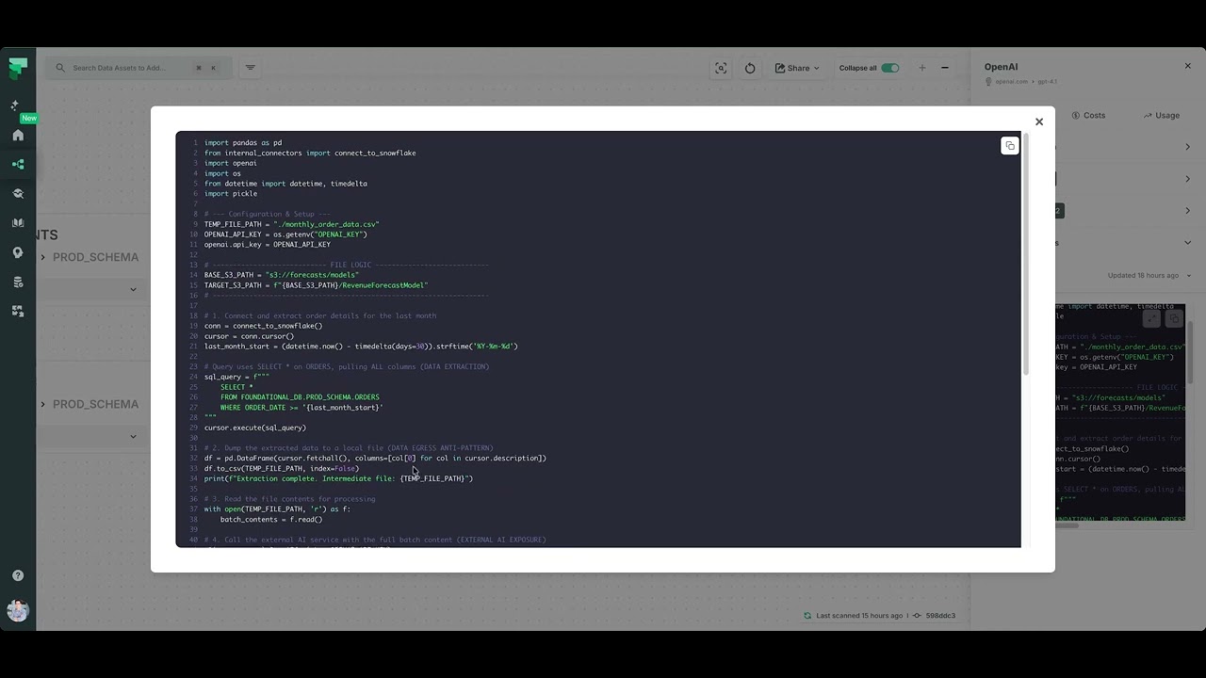Open the help question mark icon
1206x678 pixels.
(18, 575)
